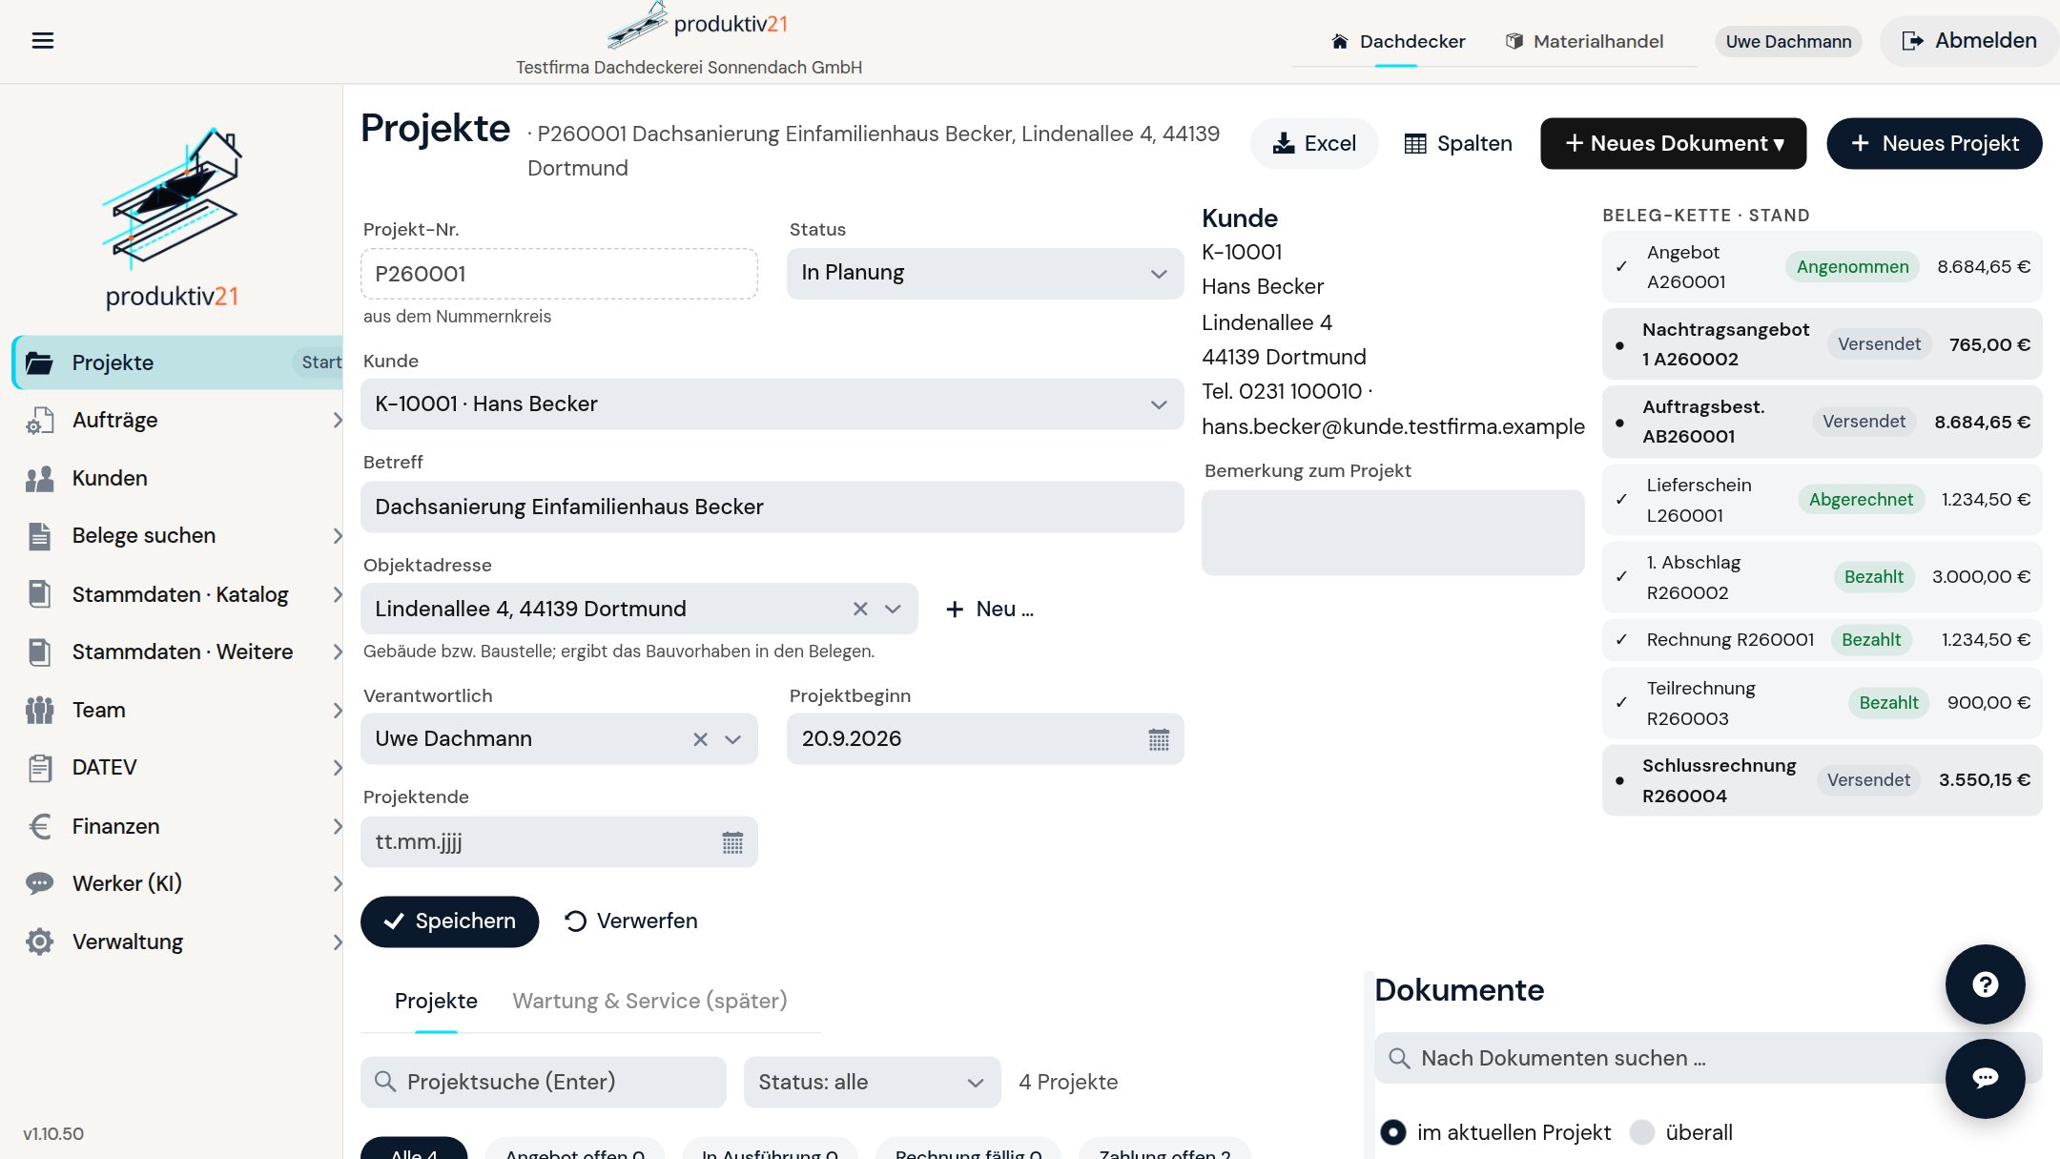
Task: Click the Belege suchen document icon
Action: [39, 536]
